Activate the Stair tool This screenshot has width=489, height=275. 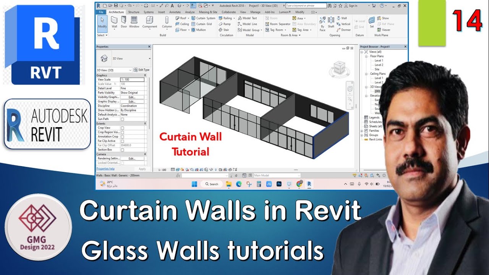[224, 30]
